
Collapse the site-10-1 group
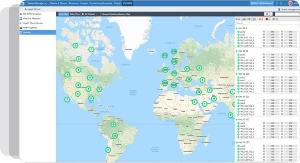(237, 28)
